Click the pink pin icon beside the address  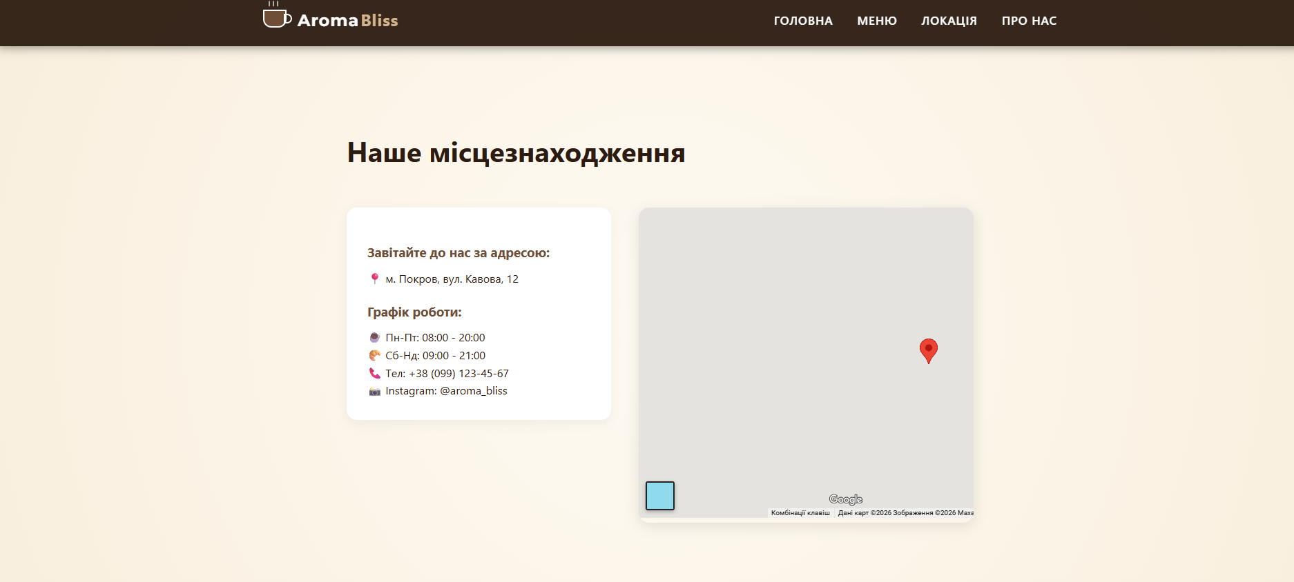(374, 279)
